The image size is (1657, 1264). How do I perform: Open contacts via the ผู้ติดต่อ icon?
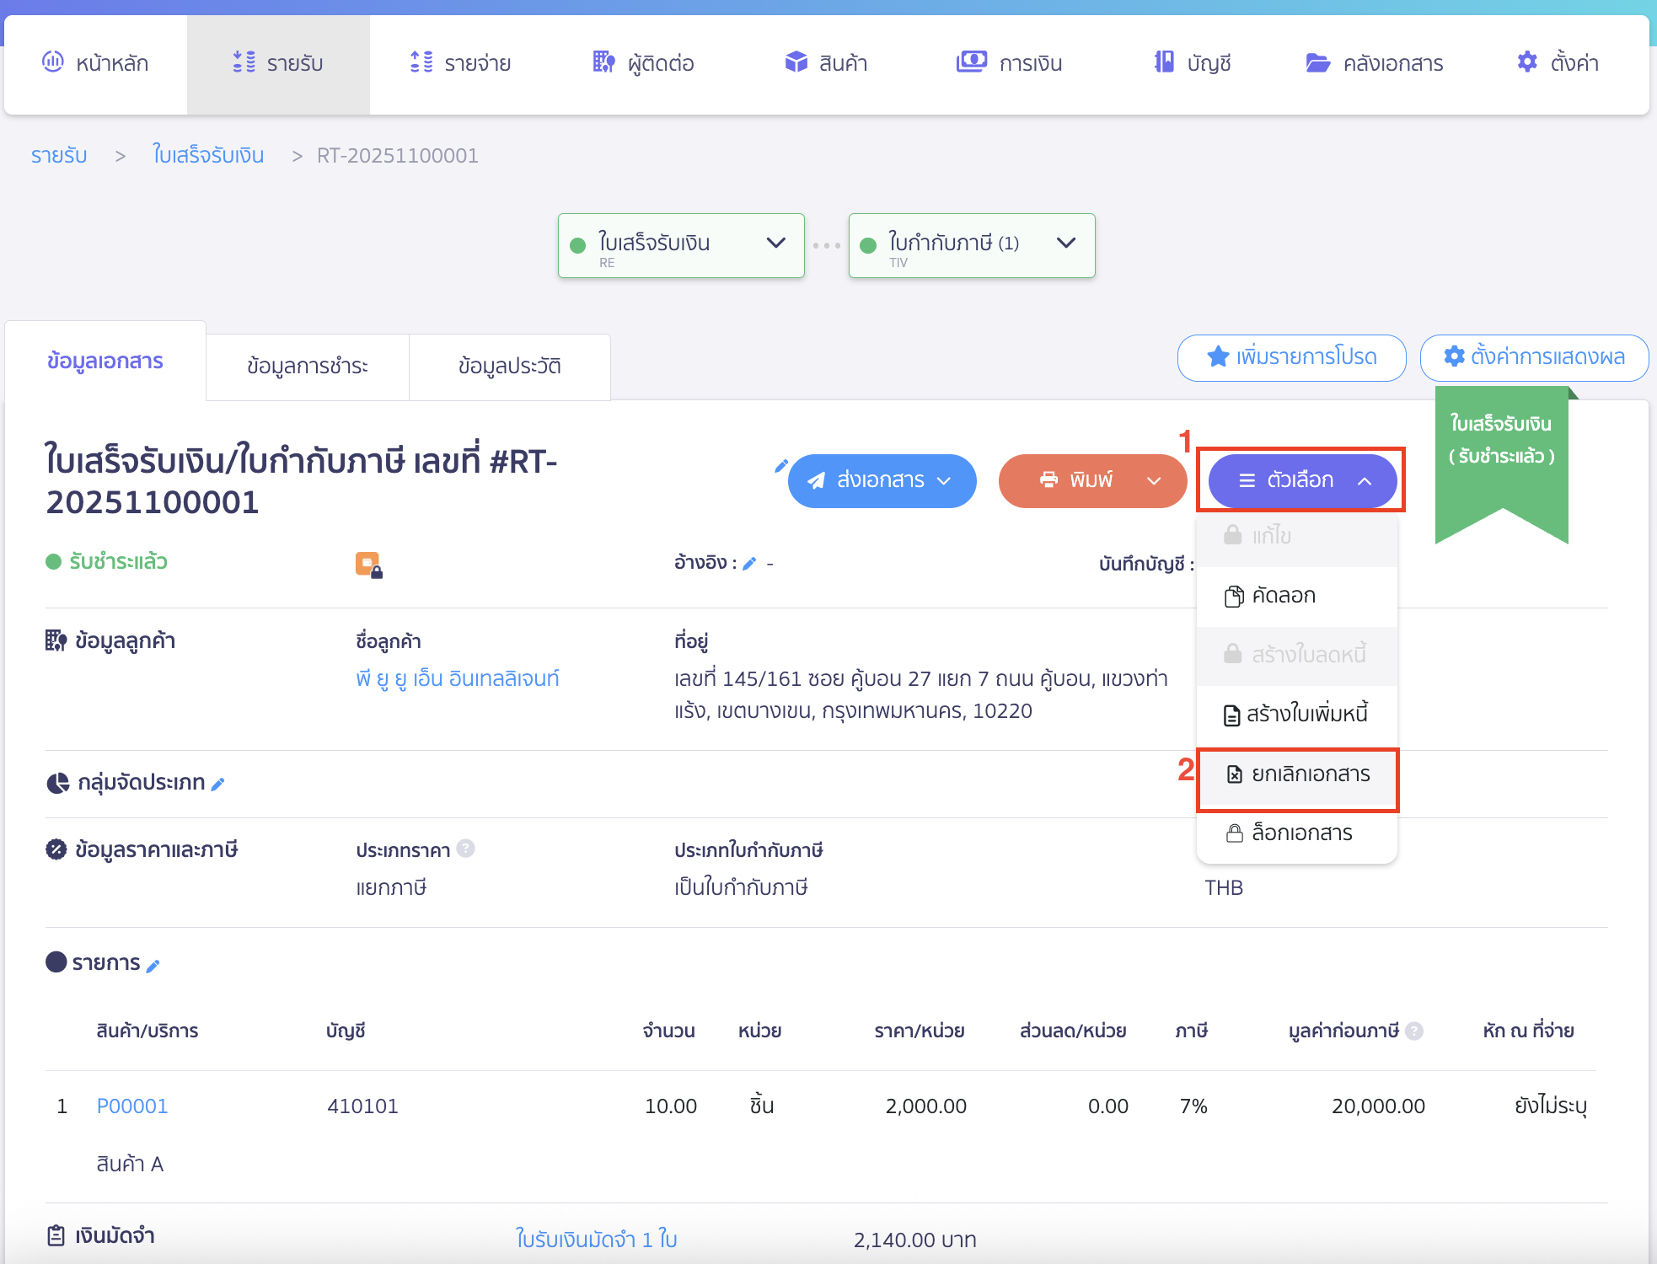click(602, 62)
